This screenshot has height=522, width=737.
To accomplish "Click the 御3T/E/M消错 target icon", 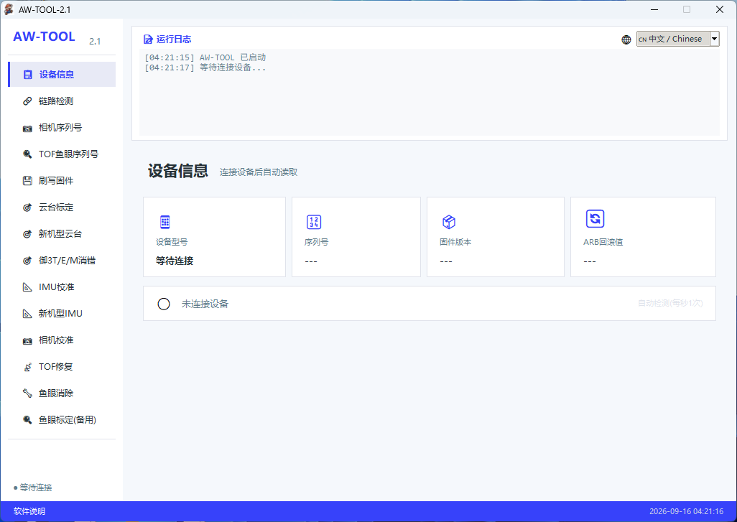I will tap(28, 261).
